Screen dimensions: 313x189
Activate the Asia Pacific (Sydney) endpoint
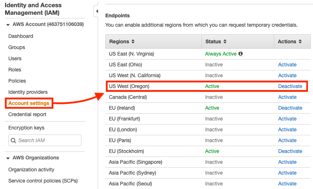point(287,173)
